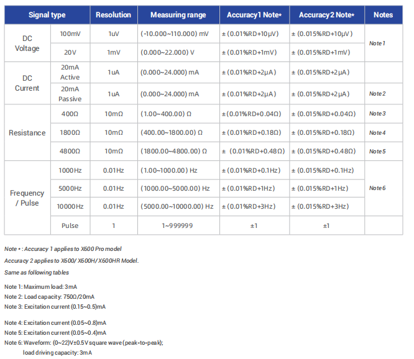Select the 'DC Voltage' signal cell

27,43
